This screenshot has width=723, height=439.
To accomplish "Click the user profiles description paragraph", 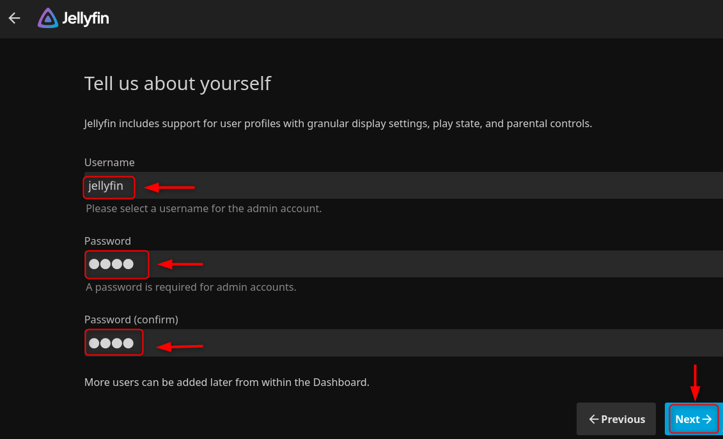I will coord(338,123).
